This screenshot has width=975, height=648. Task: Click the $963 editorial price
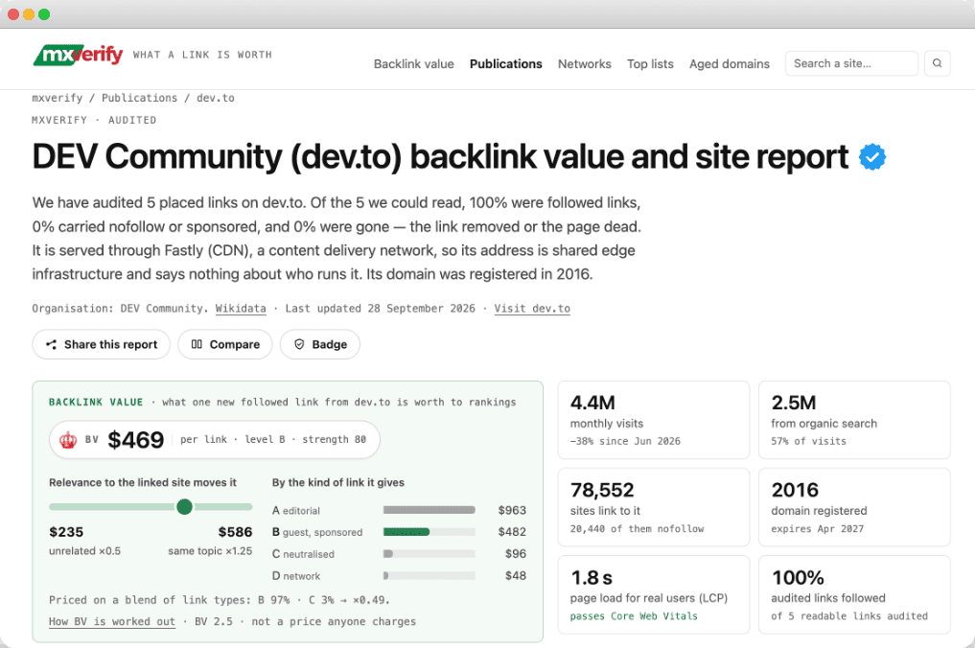point(512,510)
